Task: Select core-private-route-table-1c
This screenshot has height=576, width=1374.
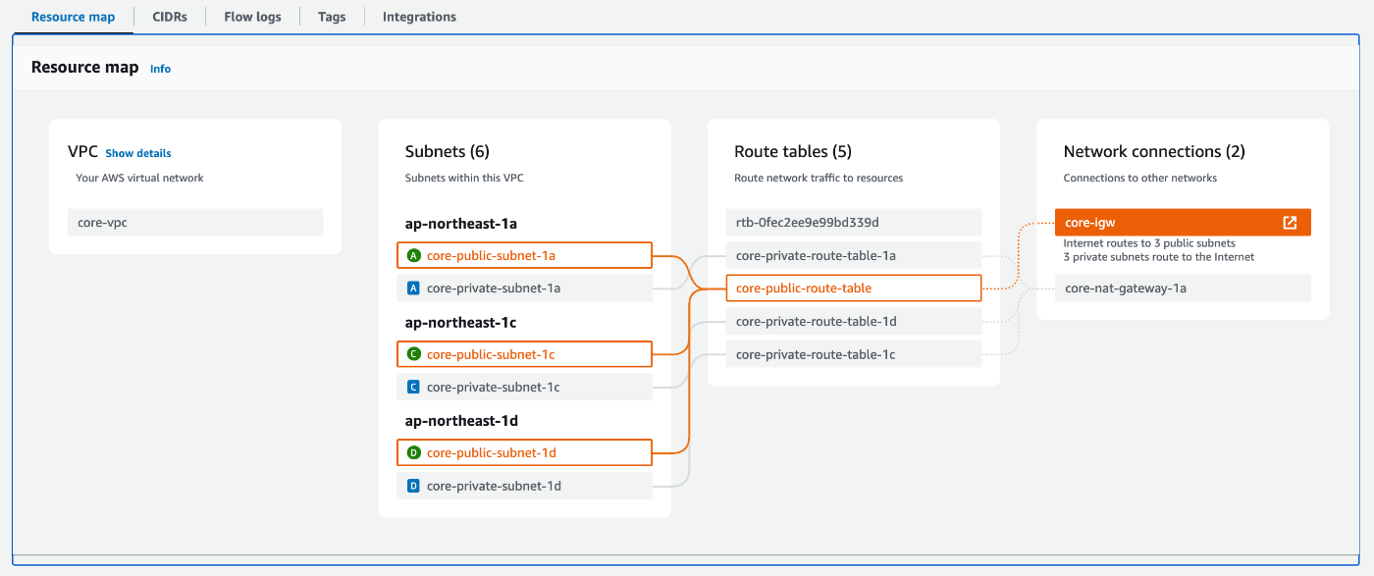Action: pyautogui.click(x=854, y=354)
